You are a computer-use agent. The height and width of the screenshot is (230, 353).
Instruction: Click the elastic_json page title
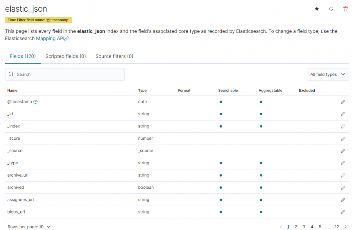click(x=26, y=9)
